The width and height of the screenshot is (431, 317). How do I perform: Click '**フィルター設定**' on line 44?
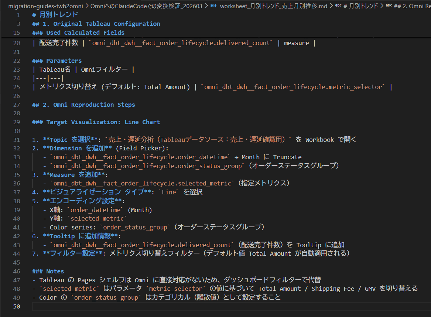(x=72, y=253)
